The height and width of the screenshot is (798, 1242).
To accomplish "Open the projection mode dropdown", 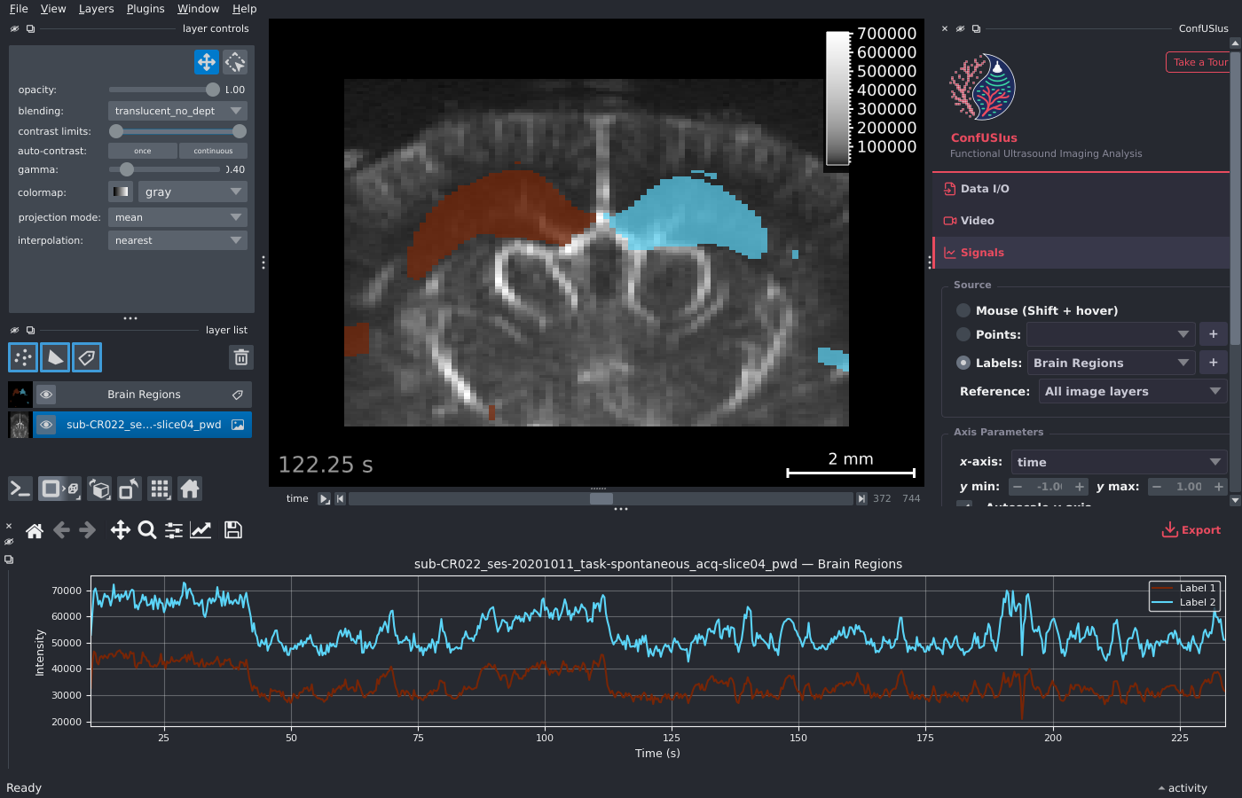I will pos(177,217).
